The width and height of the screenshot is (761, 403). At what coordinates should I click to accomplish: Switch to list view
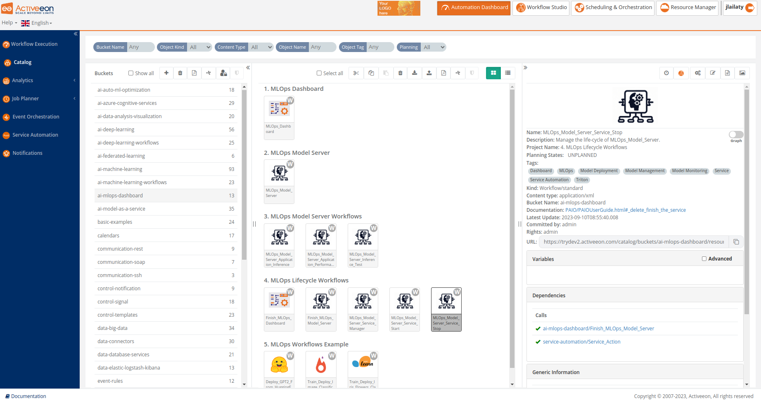coord(508,73)
